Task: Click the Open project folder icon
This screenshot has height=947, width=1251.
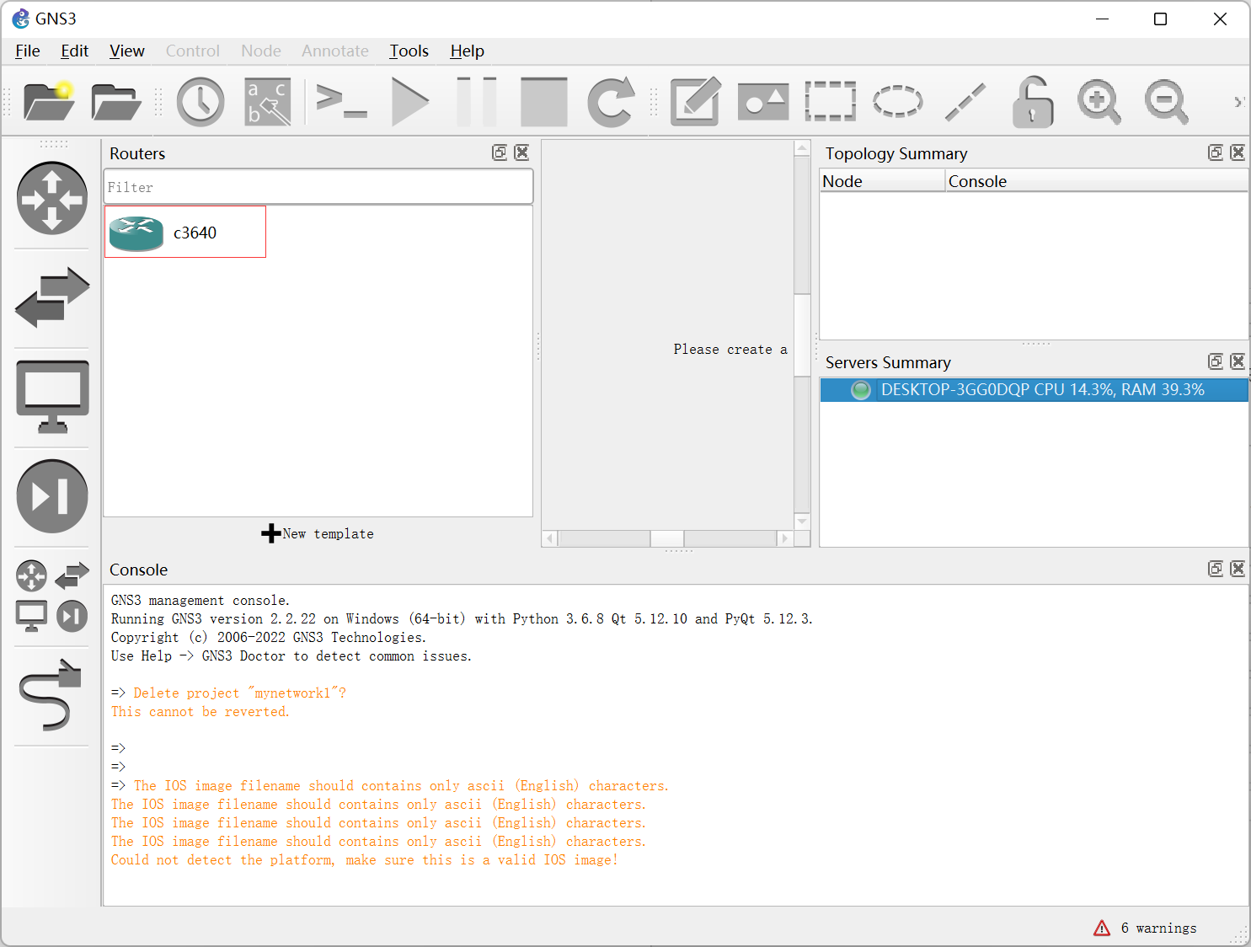Action: coord(116,102)
